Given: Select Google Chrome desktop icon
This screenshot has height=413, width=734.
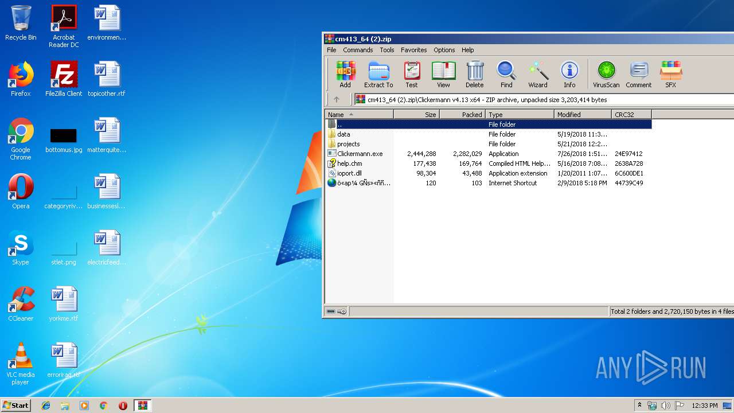Looking at the screenshot, I should click(x=21, y=139).
